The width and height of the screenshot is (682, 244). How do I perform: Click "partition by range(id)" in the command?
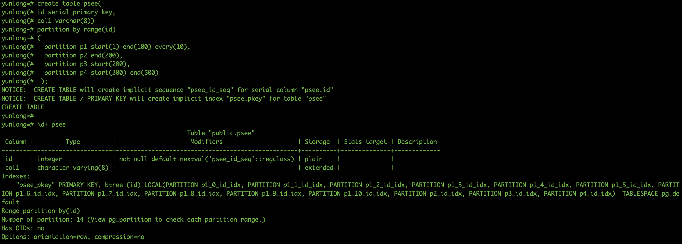click(x=76, y=29)
